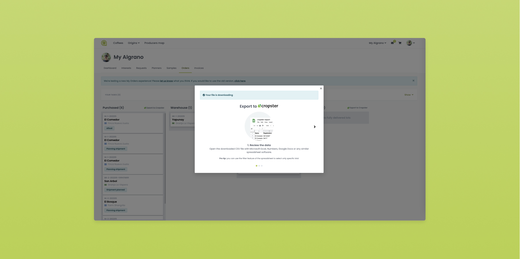Open the Producers map page
The width and height of the screenshot is (520, 259).
[154, 43]
